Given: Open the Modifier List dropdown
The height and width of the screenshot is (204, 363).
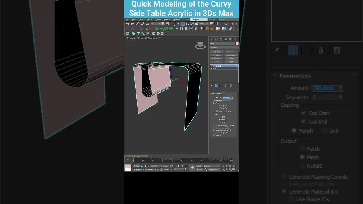Looking at the screenshot, I should [x=224, y=47].
